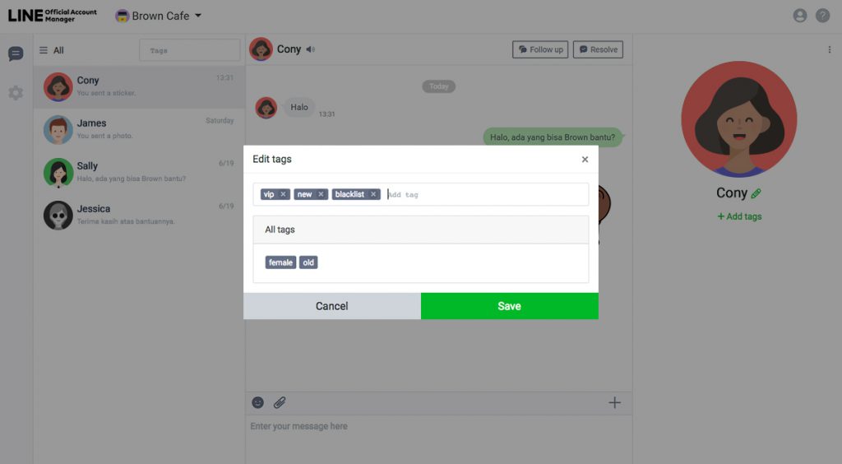
Task: Click the pencil icon beside Cony's name
Action: click(756, 193)
